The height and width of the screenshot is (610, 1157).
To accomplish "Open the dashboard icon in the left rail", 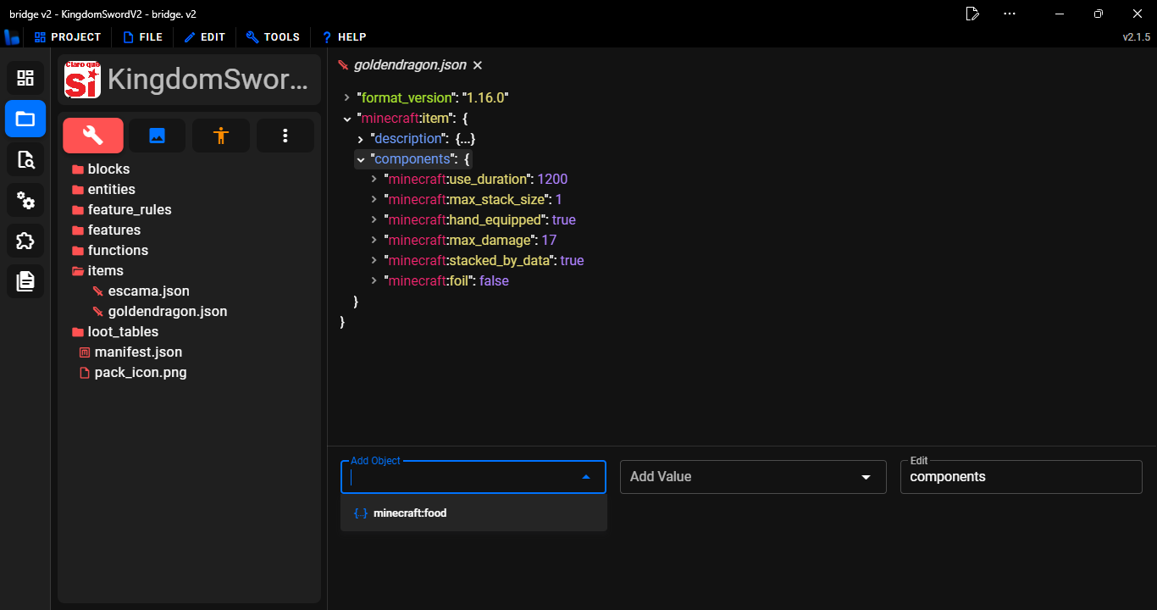I will pos(25,78).
